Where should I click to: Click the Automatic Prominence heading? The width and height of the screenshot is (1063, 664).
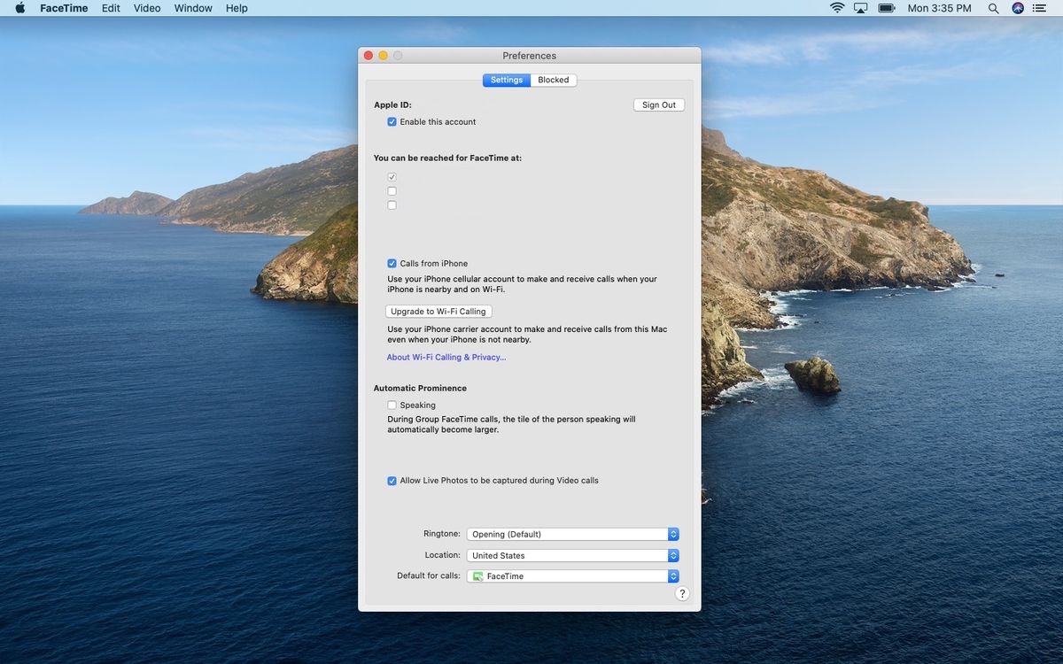(x=420, y=389)
